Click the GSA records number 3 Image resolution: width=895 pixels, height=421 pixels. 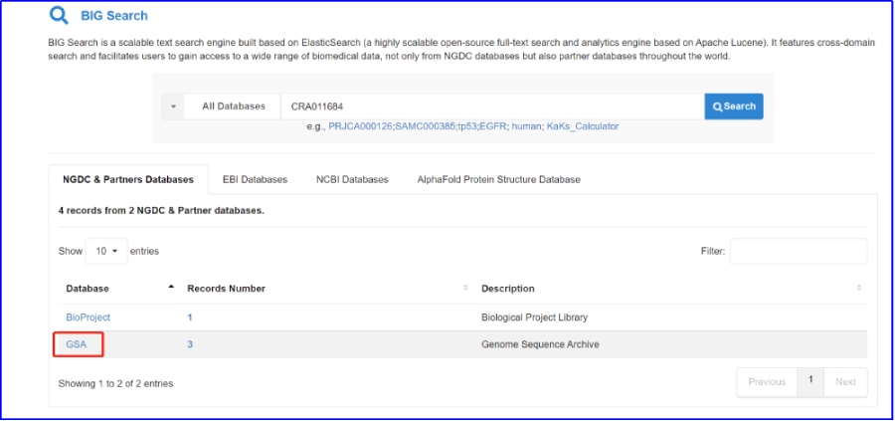coord(190,344)
